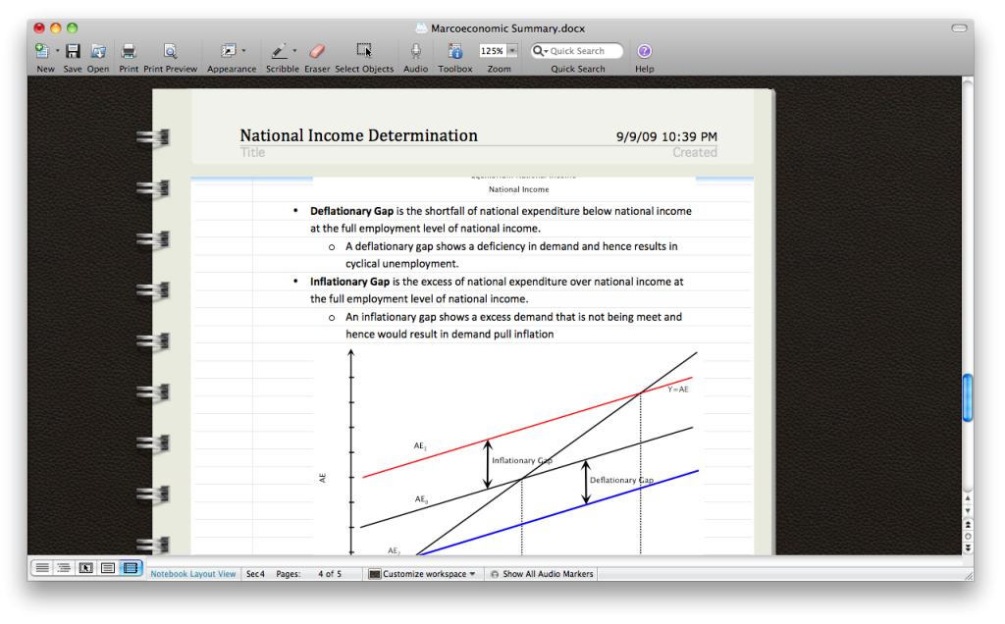The image size is (1005, 624).
Task: Select the Eraser tool
Action: [x=317, y=51]
